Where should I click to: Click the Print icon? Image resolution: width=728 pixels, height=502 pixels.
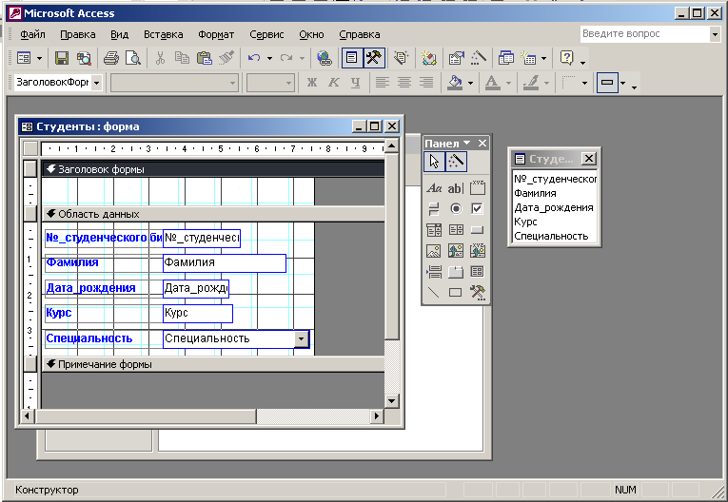click(x=111, y=58)
